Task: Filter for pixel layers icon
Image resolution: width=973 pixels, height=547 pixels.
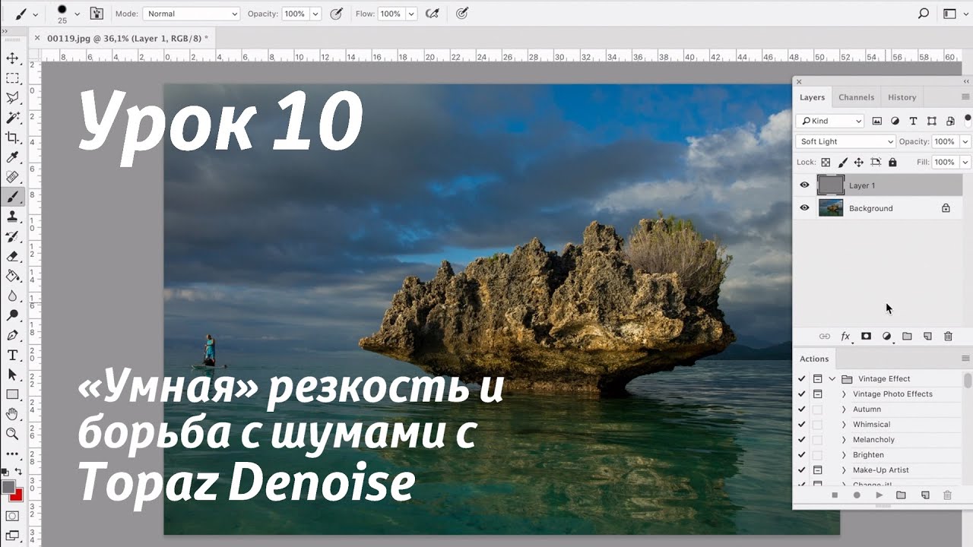Action: 876,121
